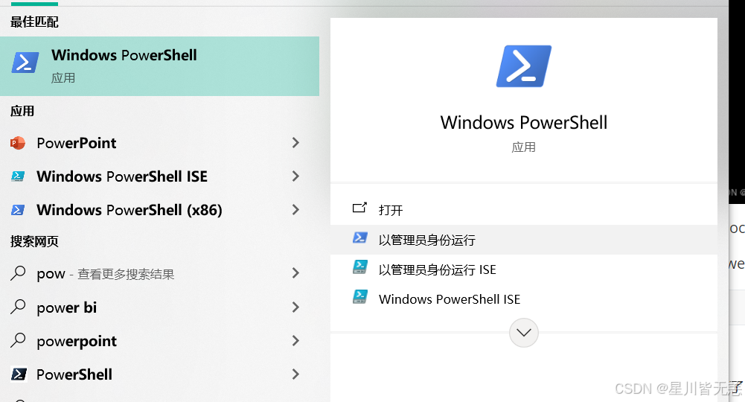Screen dimensions: 745x402
Task: Click the ISE icon beside right-pane Windows PowerShell ISE
Action: (359, 296)
